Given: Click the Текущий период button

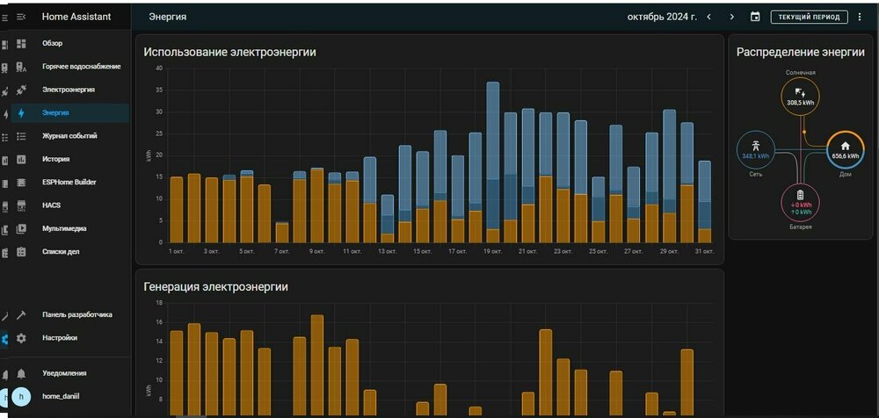Looking at the screenshot, I should click(809, 17).
